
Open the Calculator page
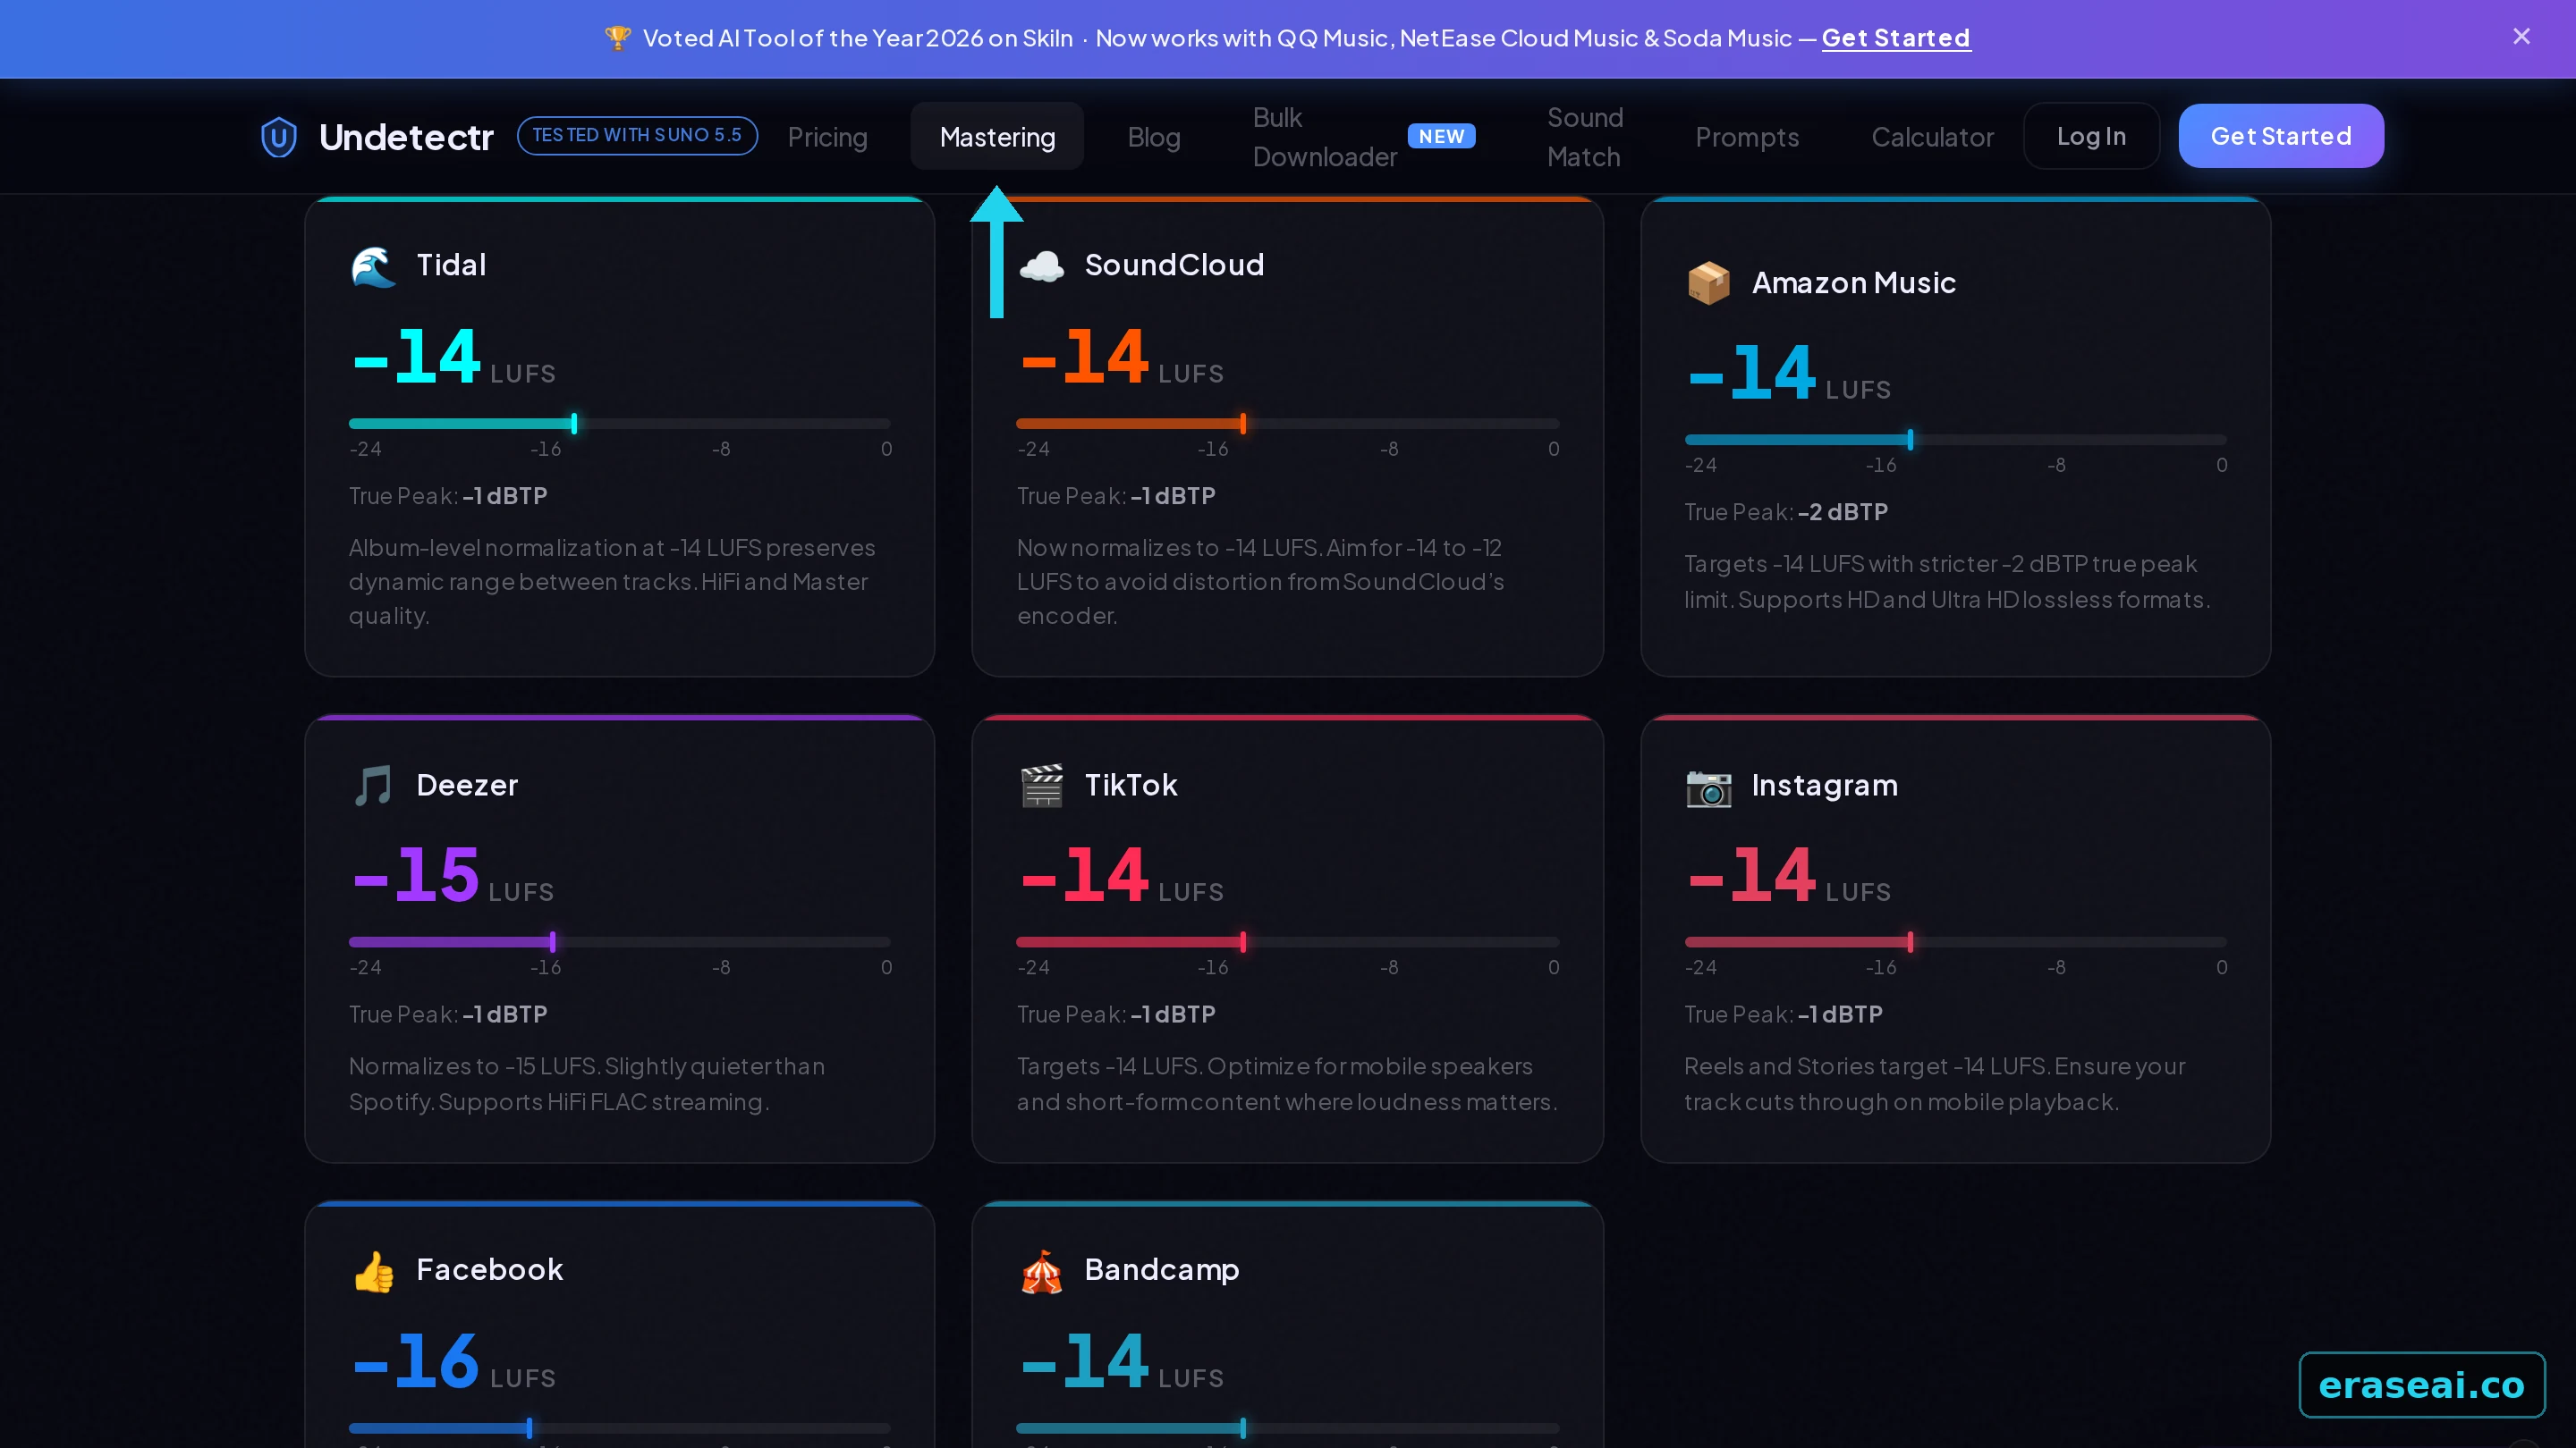coord(1932,137)
